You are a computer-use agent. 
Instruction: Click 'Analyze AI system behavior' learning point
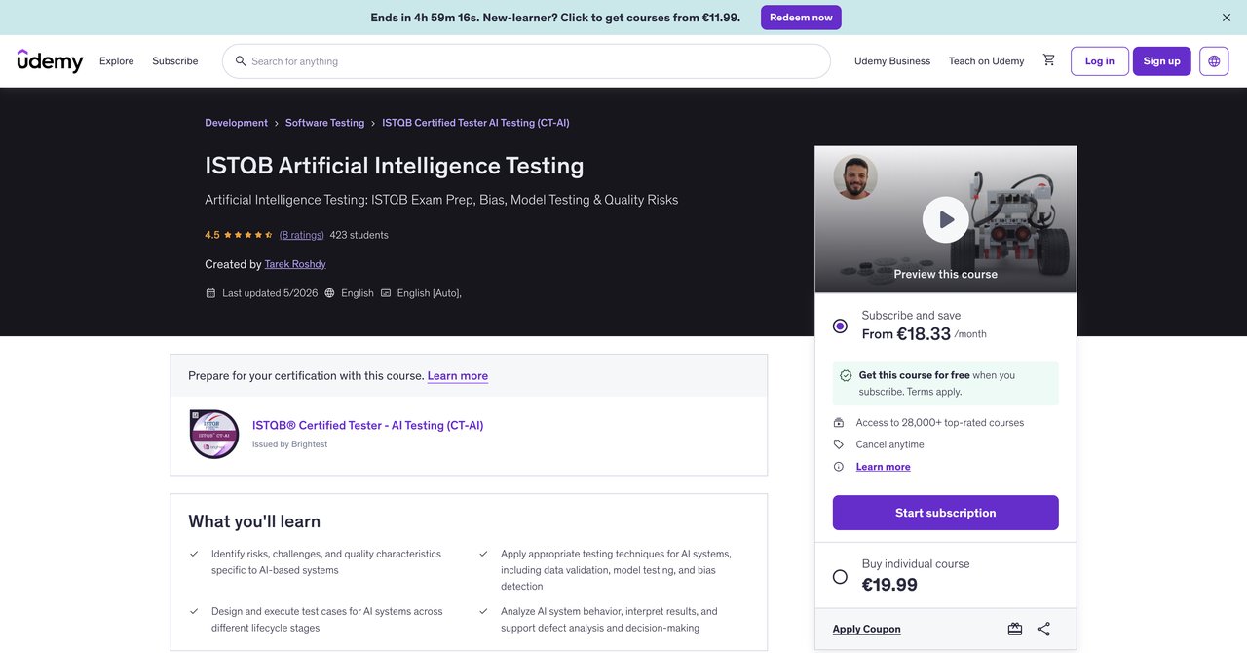pyautogui.click(x=609, y=620)
